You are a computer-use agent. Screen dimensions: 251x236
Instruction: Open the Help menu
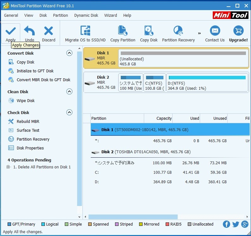pos(127,15)
